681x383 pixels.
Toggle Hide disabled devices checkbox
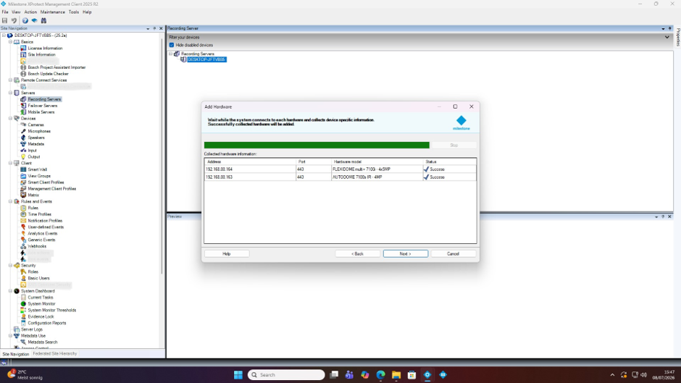[172, 45]
